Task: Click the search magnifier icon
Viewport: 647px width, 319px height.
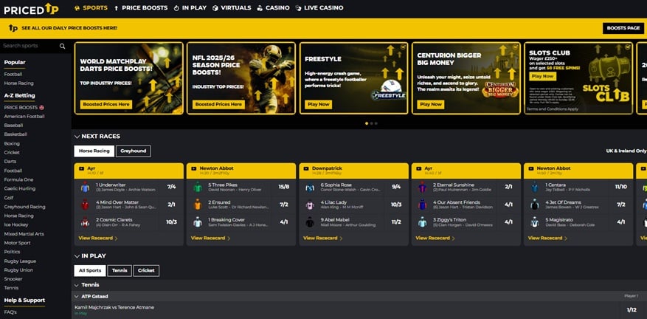Action: click(x=62, y=47)
